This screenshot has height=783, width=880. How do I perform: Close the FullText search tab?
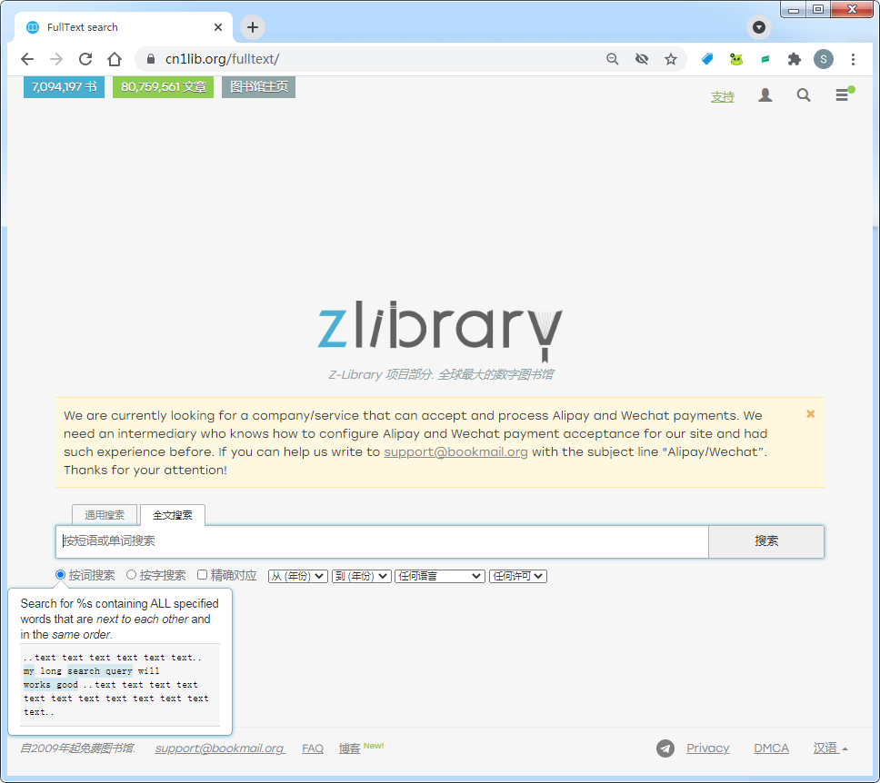218,27
